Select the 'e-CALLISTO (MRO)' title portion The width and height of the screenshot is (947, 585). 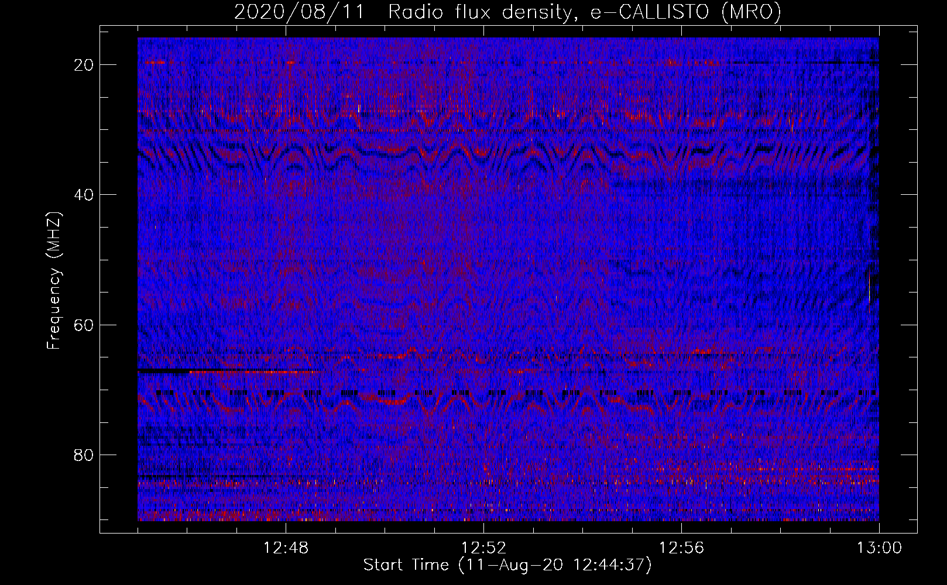(685, 12)
